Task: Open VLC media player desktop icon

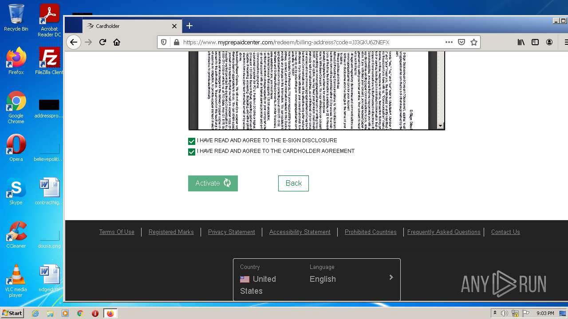Action: (16, 281)
